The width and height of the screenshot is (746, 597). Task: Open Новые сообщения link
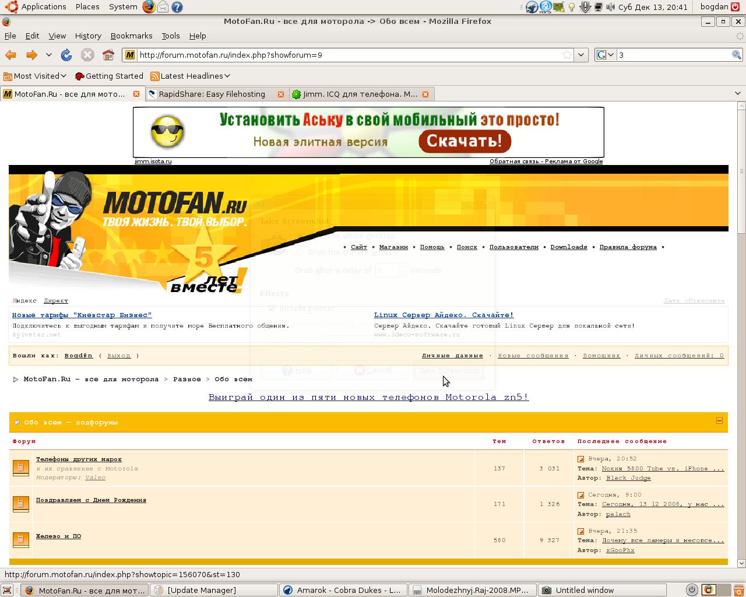tap(533, 355)
